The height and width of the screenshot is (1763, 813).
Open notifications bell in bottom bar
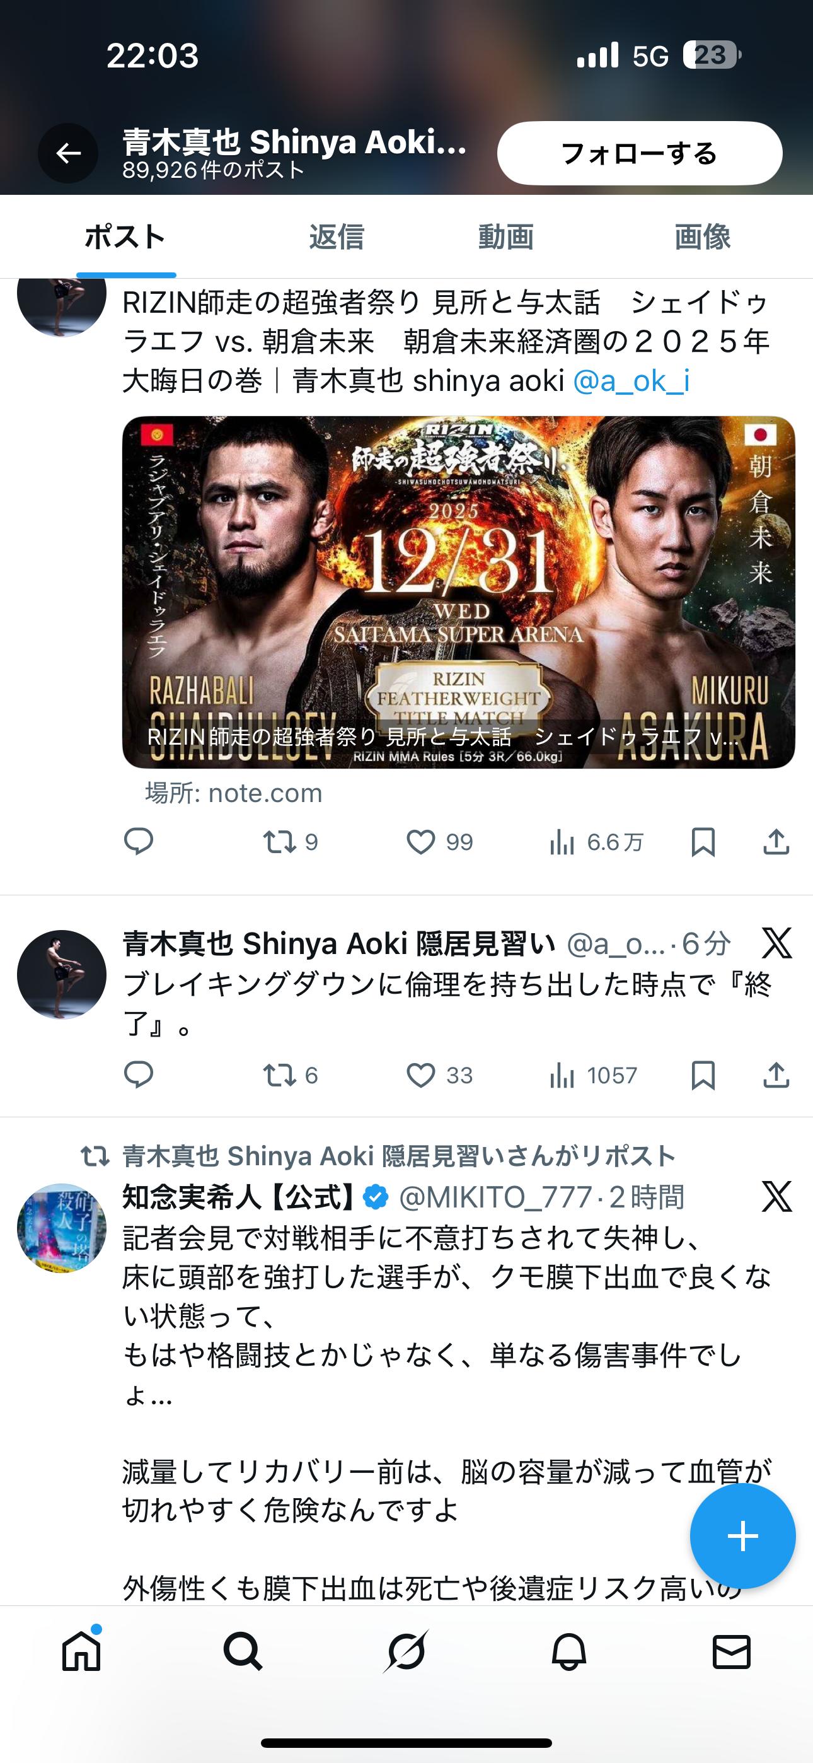click(568, 1652)
